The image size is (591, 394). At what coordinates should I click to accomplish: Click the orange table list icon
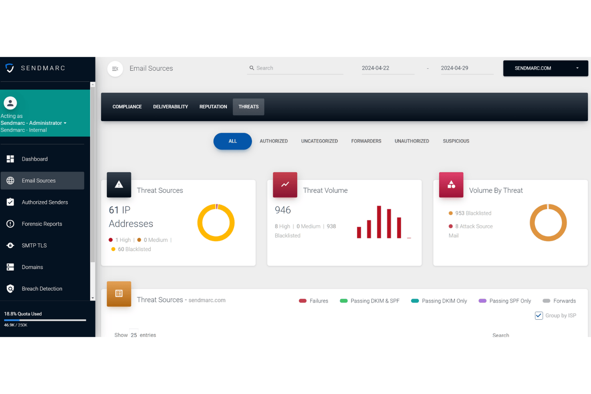[x=119, y=293]
